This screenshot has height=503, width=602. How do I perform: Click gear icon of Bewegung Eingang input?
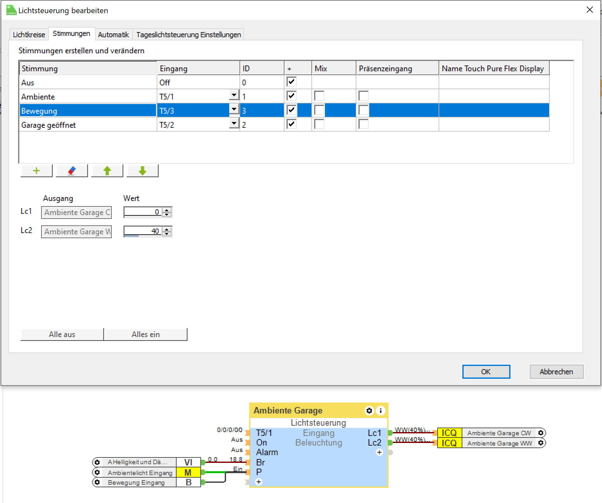pyautogui.click(x=97, y=482)
